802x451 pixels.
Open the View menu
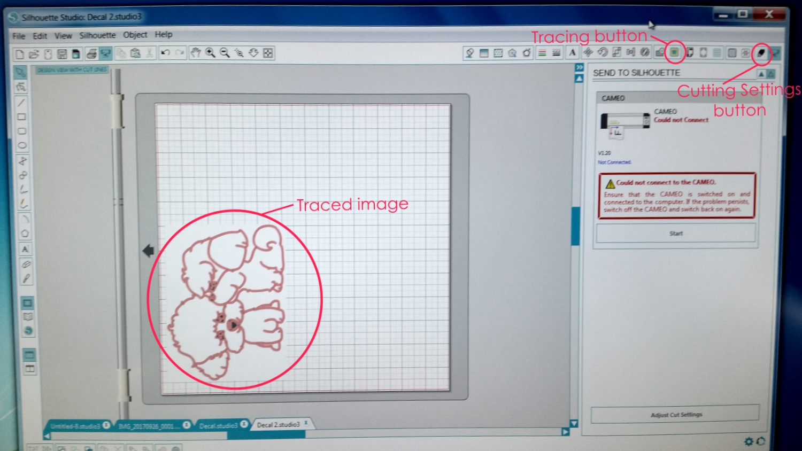63,36
